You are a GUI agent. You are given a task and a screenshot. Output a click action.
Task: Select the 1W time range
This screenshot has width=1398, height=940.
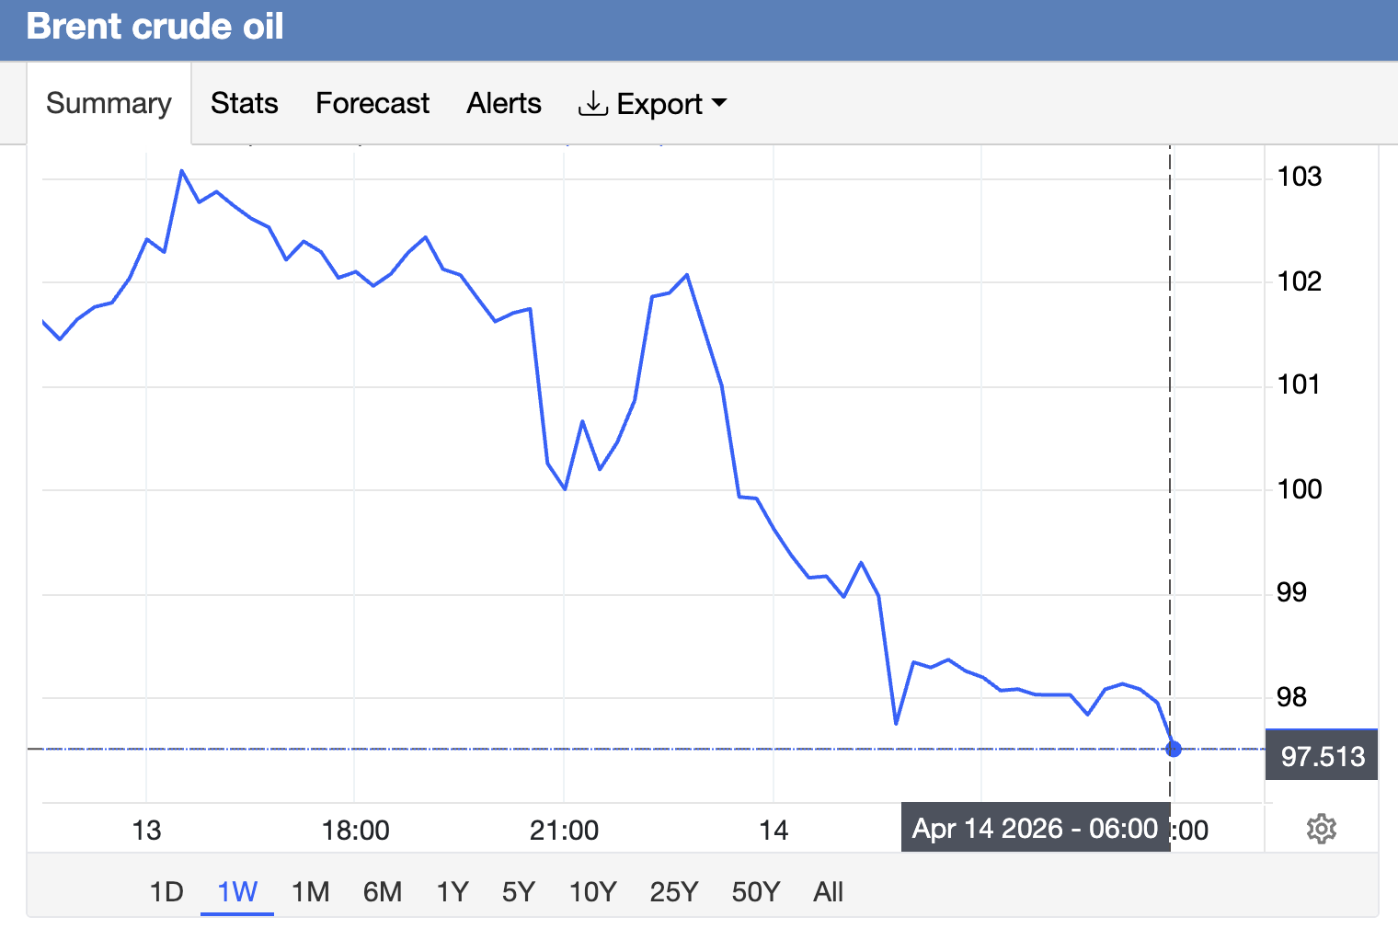click(237, 891)
